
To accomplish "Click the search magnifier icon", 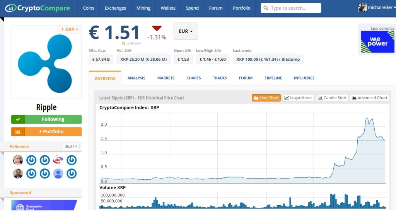I will click(x=266, y=8).
